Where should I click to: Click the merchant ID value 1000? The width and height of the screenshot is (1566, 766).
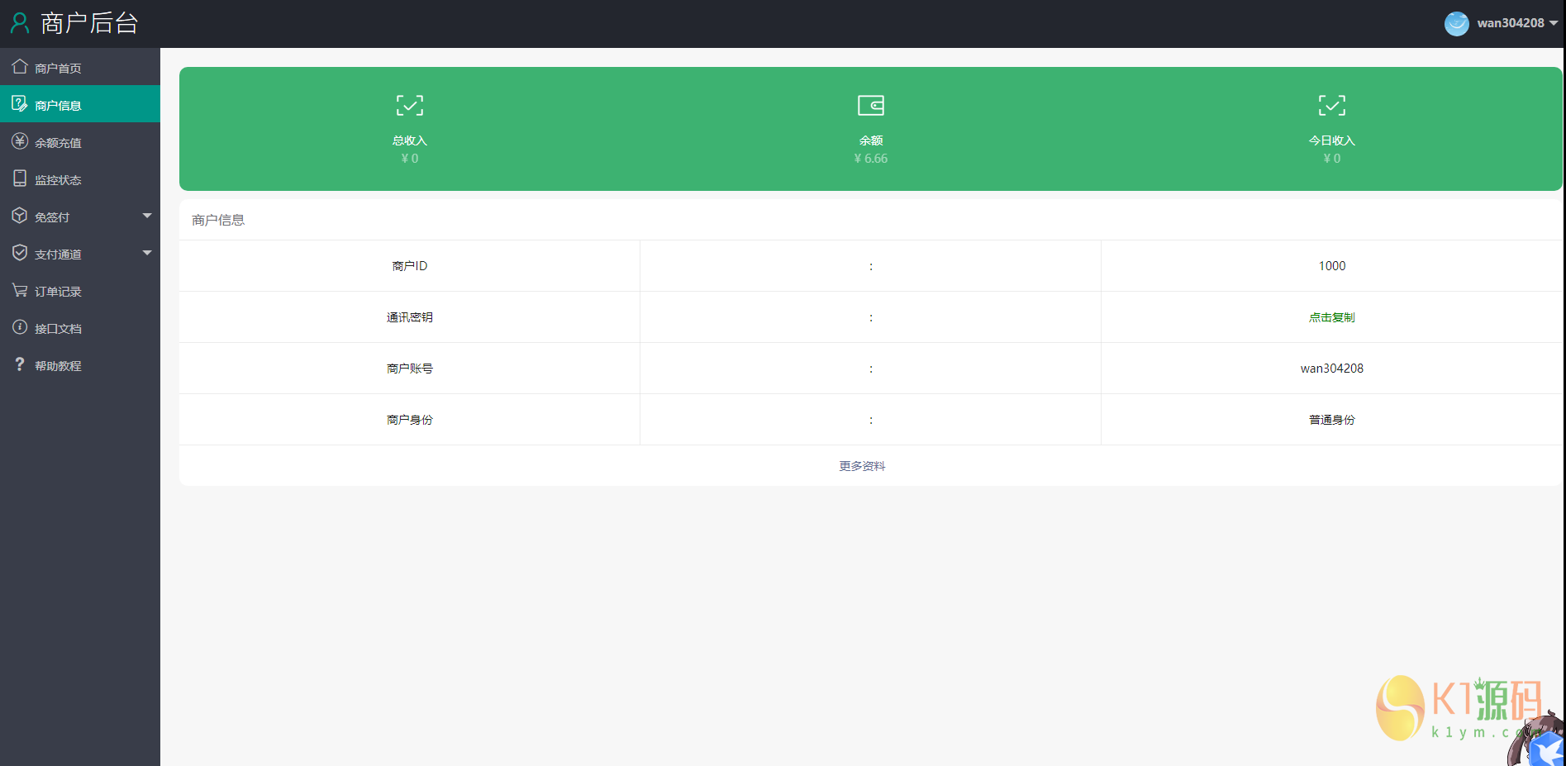pyautogui.click(x=1332, y=266)
